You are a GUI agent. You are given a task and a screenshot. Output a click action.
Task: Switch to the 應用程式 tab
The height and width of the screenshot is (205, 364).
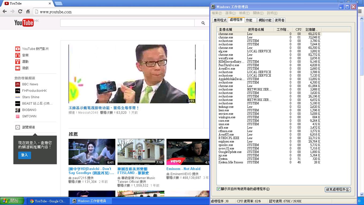220,20
